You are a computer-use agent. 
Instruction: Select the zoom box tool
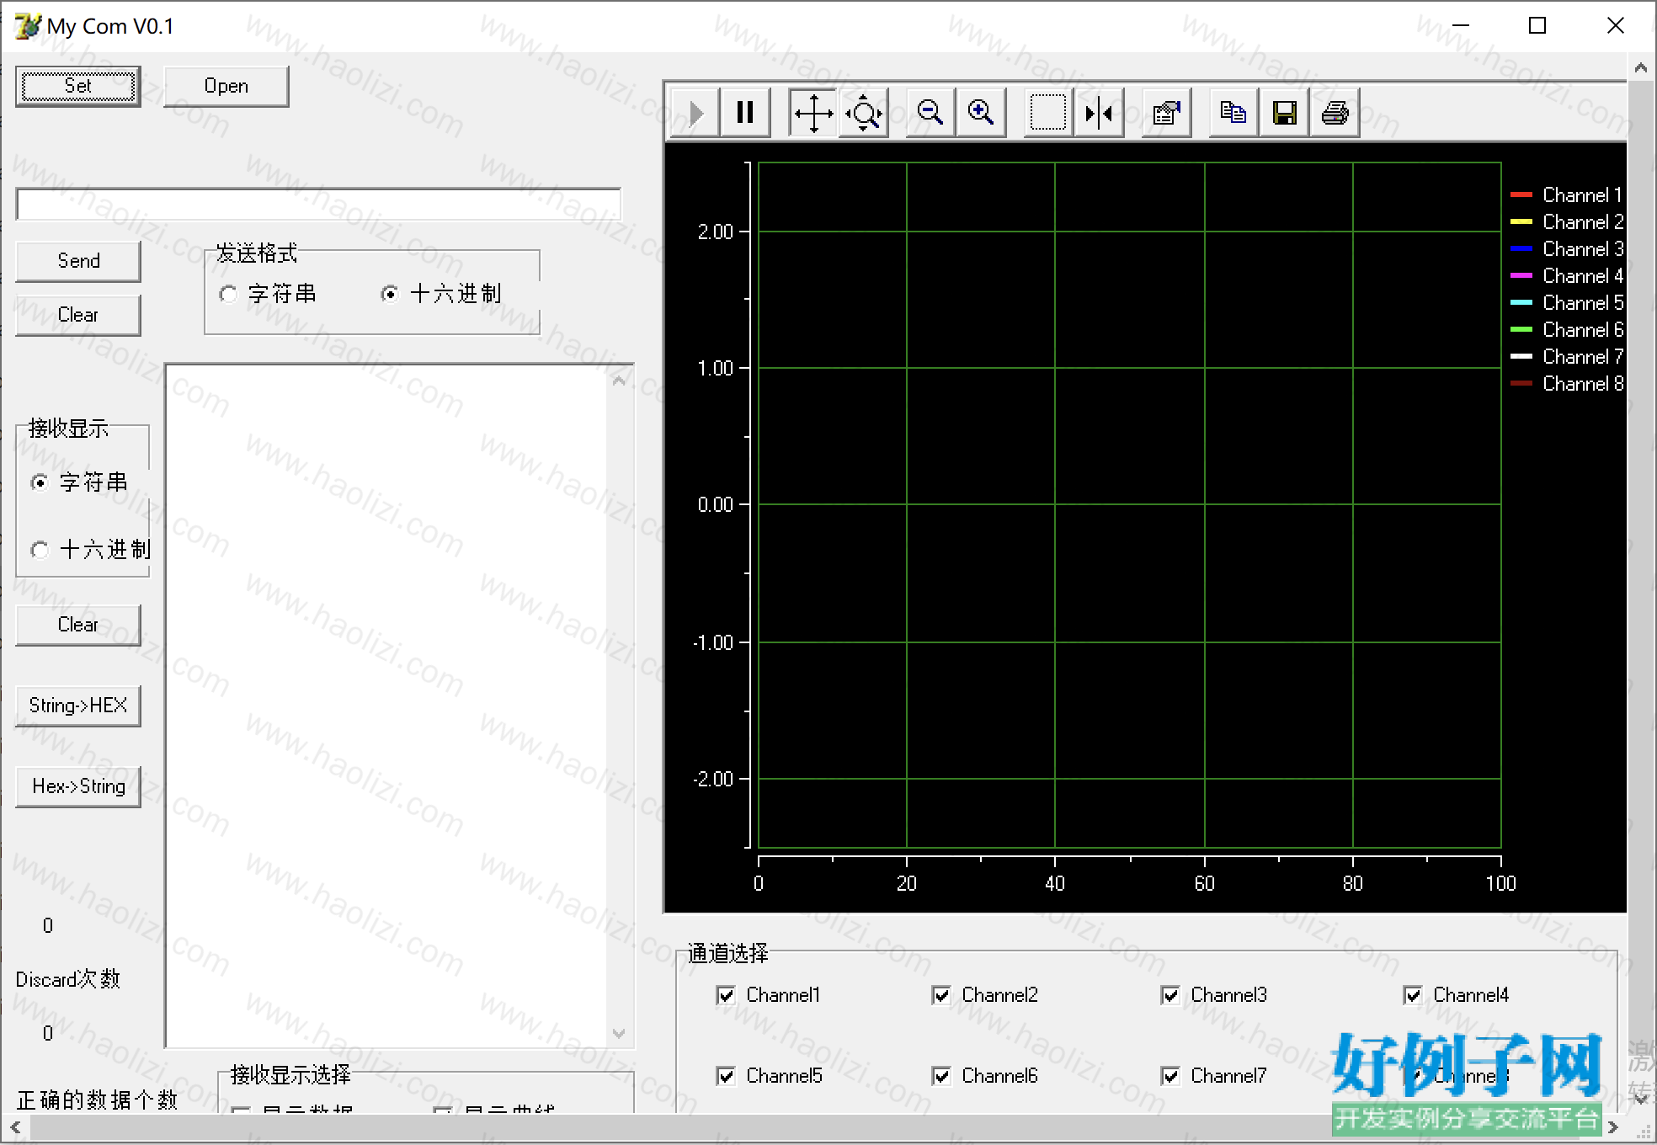[1048, 112]
